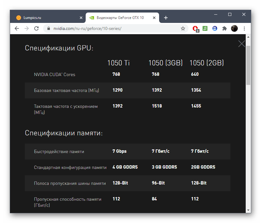The width and height of the screenshot is (261, 223).
Task: Click the browser back arrow
Action: tap(17, 28)
